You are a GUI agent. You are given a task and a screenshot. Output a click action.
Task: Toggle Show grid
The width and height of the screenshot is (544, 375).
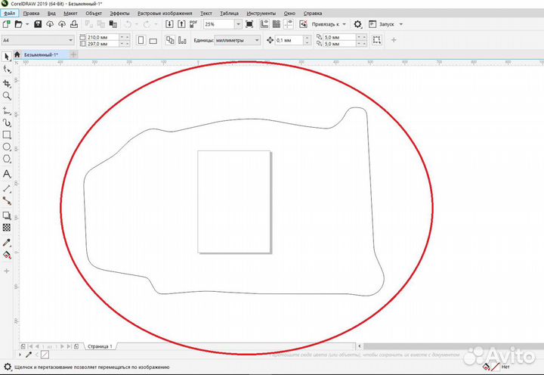click(x=277, y=24)
